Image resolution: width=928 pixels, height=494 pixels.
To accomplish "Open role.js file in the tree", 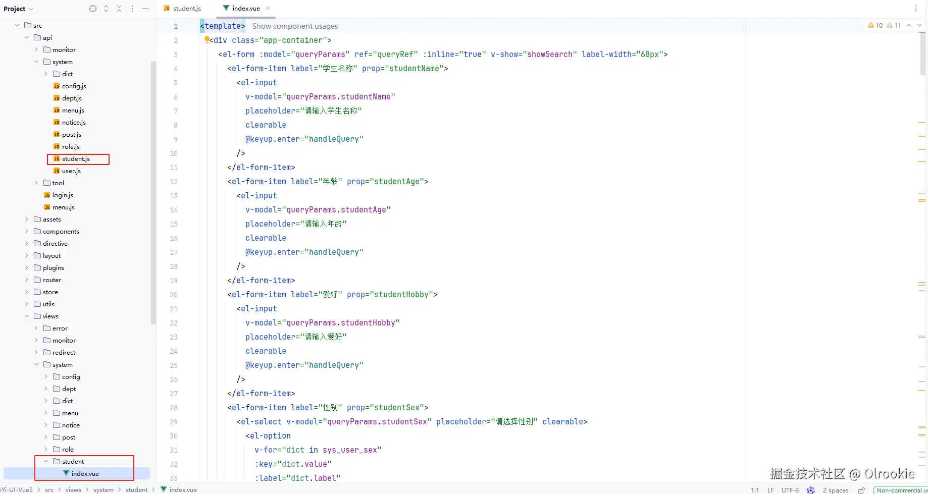I will (x=67, y=146).
